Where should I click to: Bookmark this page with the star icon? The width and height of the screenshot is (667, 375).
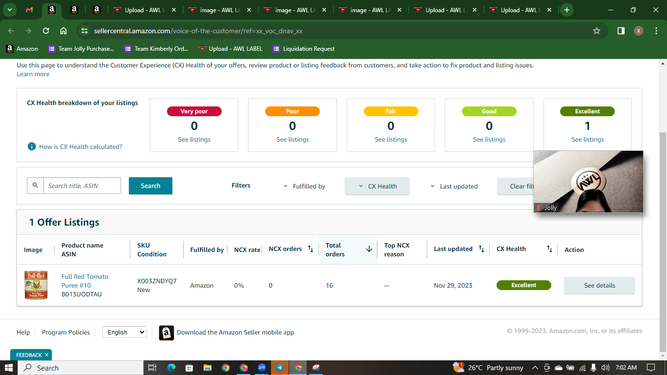point(596,31)
